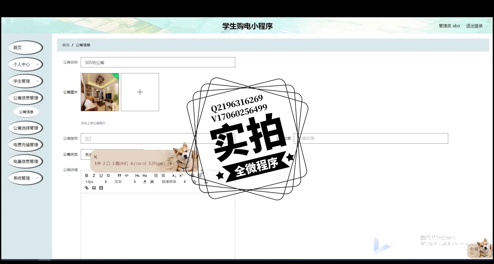The width and height of the screenshot is (494, 264).
Task: Insert a blockquote in the editor
Action: click(x=119, y=175)
